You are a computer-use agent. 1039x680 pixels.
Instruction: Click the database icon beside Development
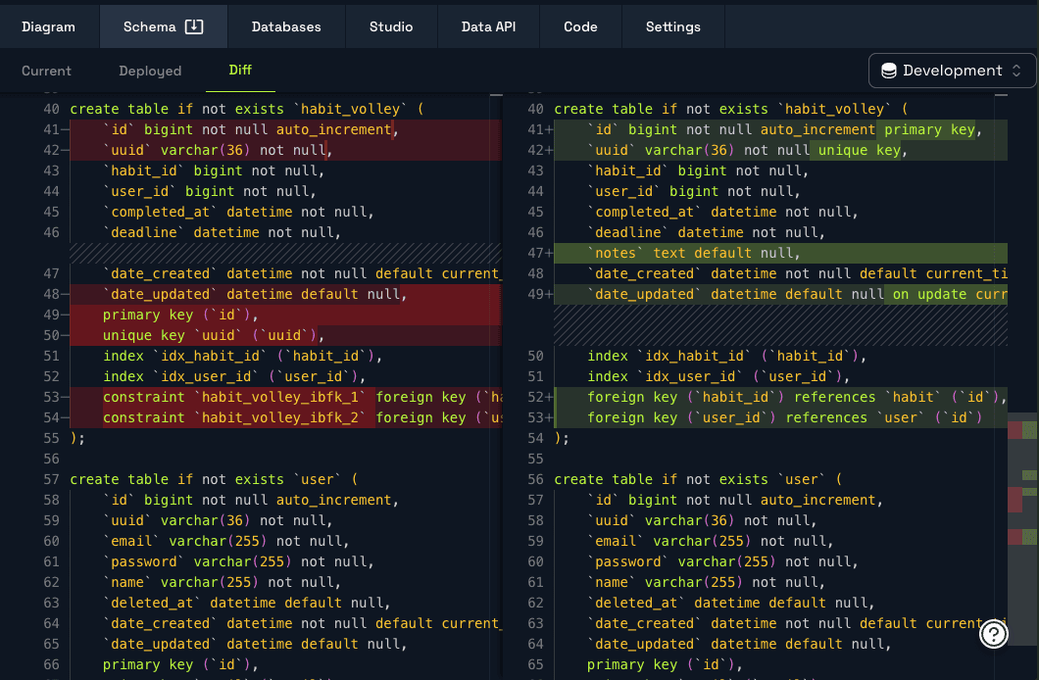tap(889, 71)
